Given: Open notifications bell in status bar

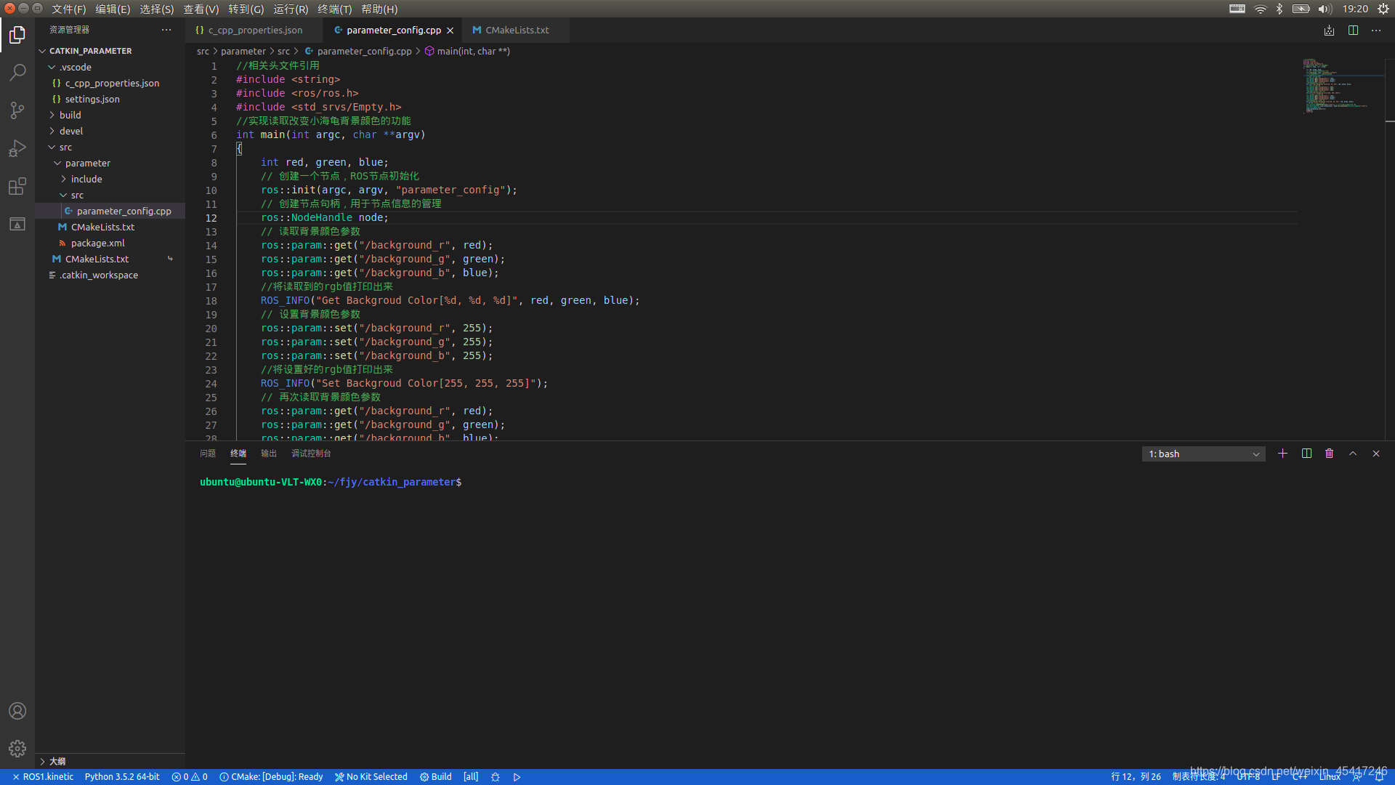Looking at the screenshot, I should (1380, 777).
